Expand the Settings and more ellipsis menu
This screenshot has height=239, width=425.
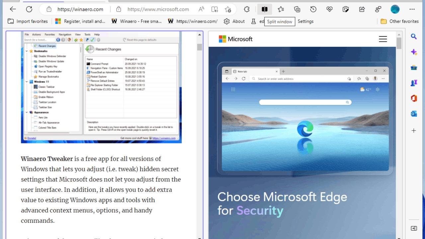pos(412,9)
